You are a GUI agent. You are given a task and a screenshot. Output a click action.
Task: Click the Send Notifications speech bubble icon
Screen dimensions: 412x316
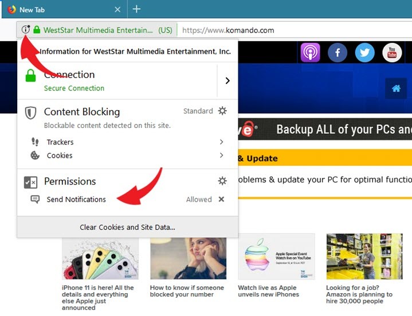click(35, 199)
